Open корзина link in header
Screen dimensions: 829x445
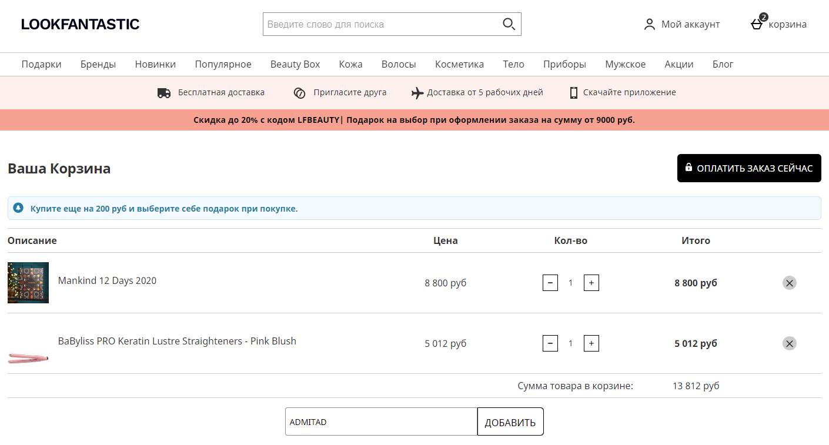[x=788, y=24]
